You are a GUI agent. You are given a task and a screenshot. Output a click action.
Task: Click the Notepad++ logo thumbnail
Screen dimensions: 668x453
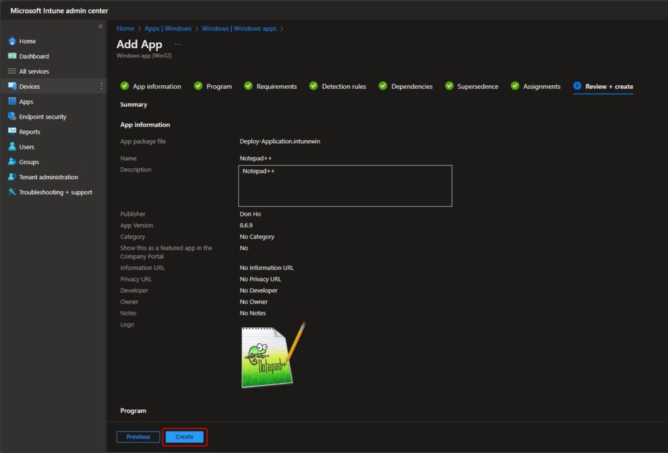(273, 355)
